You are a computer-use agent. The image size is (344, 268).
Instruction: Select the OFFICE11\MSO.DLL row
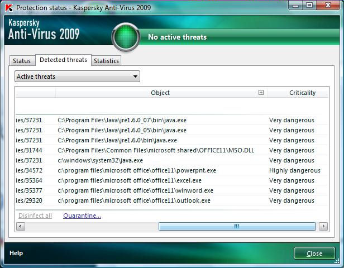pyautogui.click(x=172, y=150)
